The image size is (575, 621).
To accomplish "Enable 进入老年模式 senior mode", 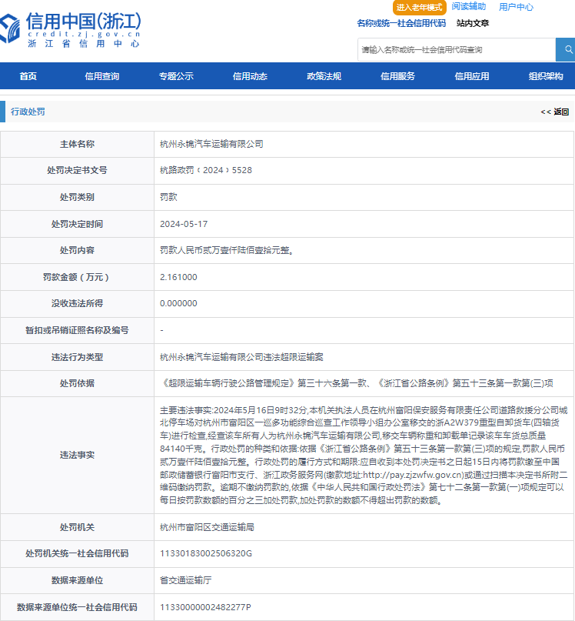I will coord(419,7).
